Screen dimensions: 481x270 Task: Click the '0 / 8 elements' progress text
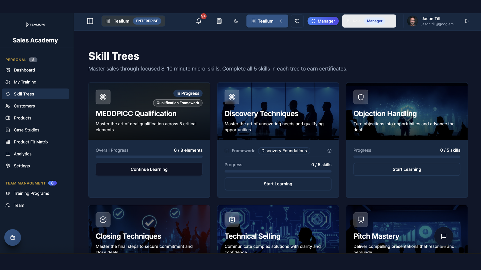tap(188, 150)
